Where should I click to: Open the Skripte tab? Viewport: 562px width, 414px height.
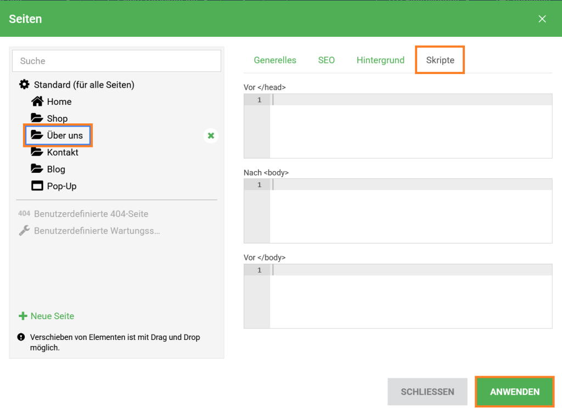pos(440,60)
